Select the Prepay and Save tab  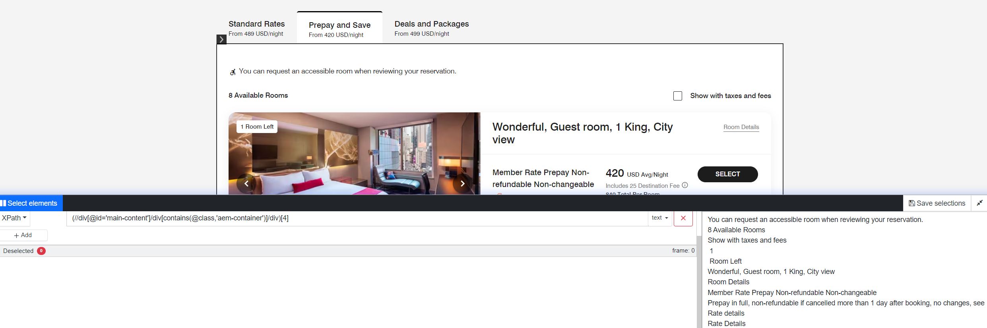tap(339, 29)
